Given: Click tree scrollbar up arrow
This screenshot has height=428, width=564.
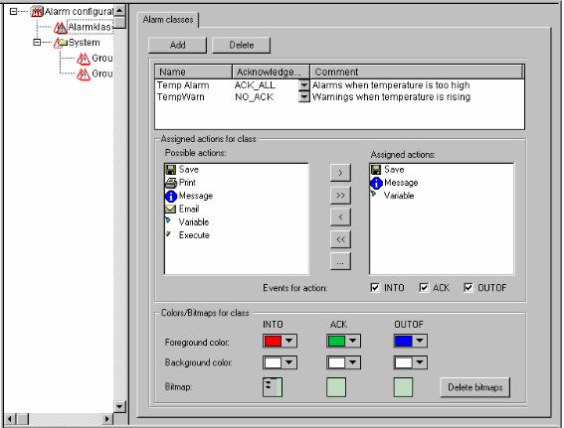Looking at the screenshot, I should pyautogui.click(x=119, y=10).
